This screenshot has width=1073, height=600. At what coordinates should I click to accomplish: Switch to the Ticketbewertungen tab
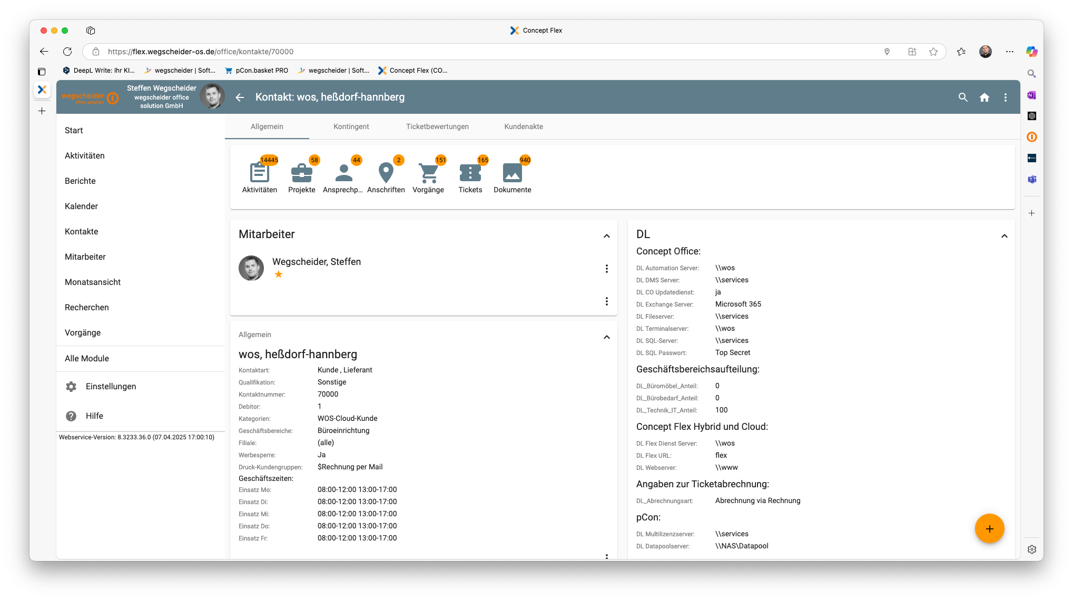[437, 127]
